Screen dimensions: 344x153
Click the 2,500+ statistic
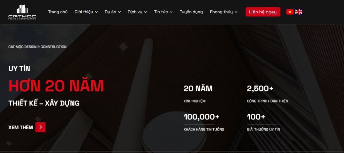tap(260, 88)
